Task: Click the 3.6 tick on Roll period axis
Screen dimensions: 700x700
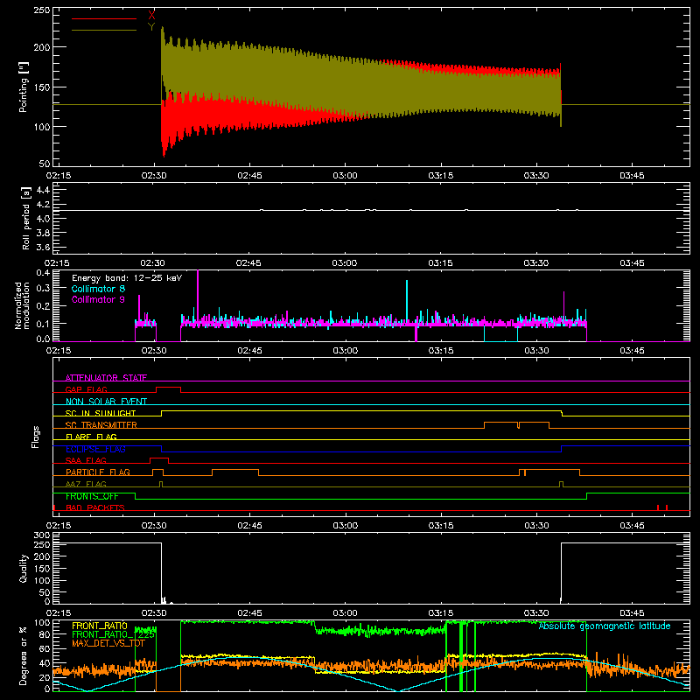Action: (43, 247)
